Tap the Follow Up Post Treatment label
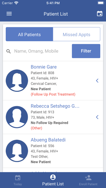Viewport: 106px width, 188px height. [x=53, y=94]
